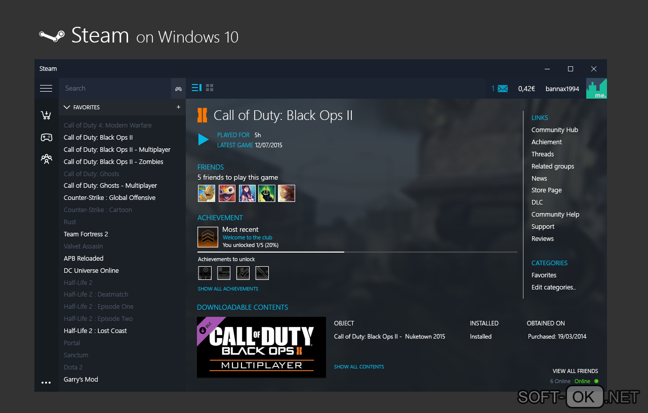Click SHOW ALL CONTENTS

click(x=359, y=367)
